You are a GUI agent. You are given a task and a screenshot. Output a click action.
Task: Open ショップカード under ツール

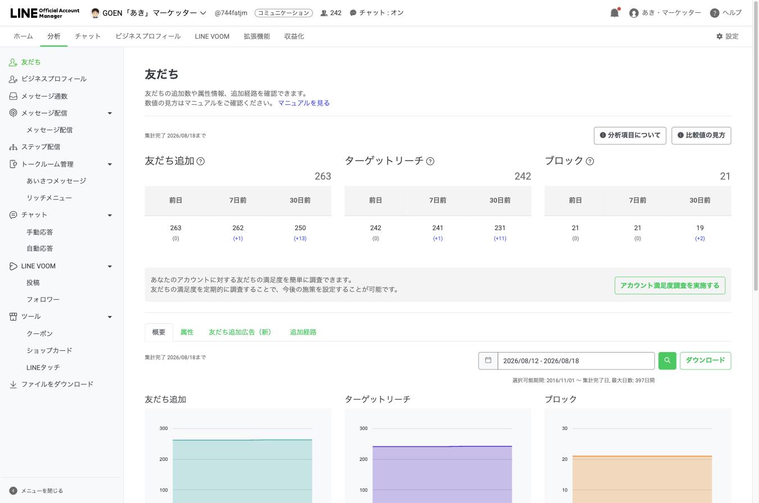pyautogui.click(x=49, y=350)
